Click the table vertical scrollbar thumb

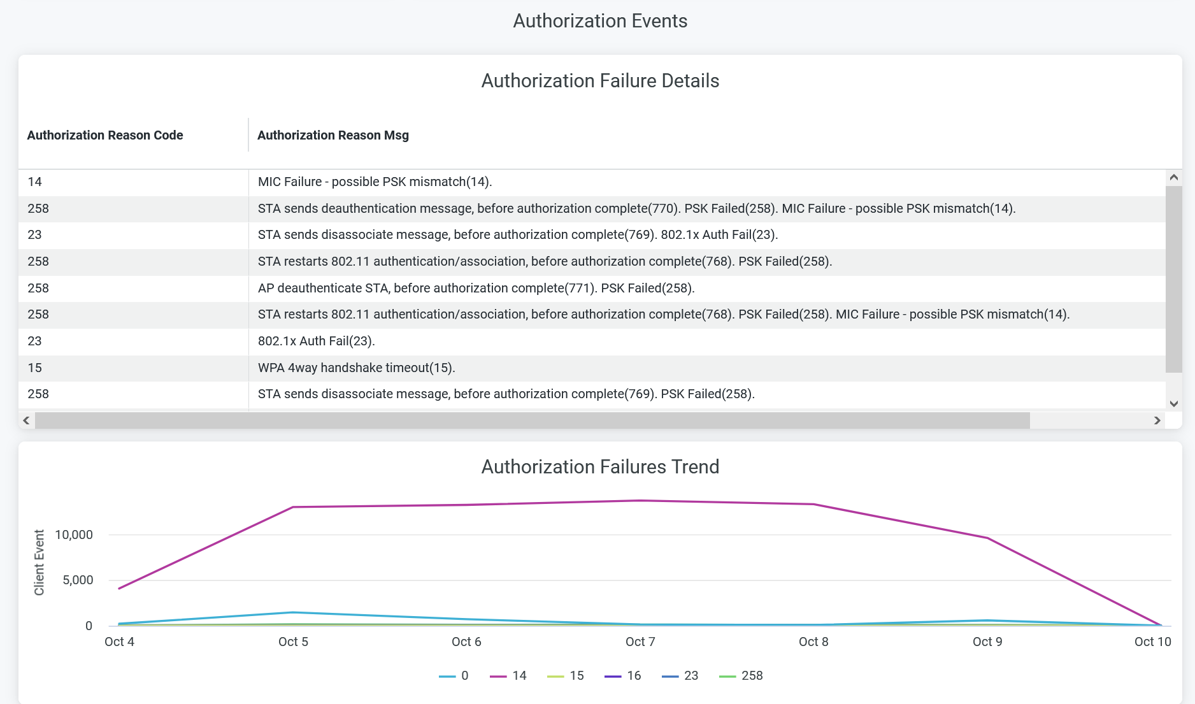1173,279
